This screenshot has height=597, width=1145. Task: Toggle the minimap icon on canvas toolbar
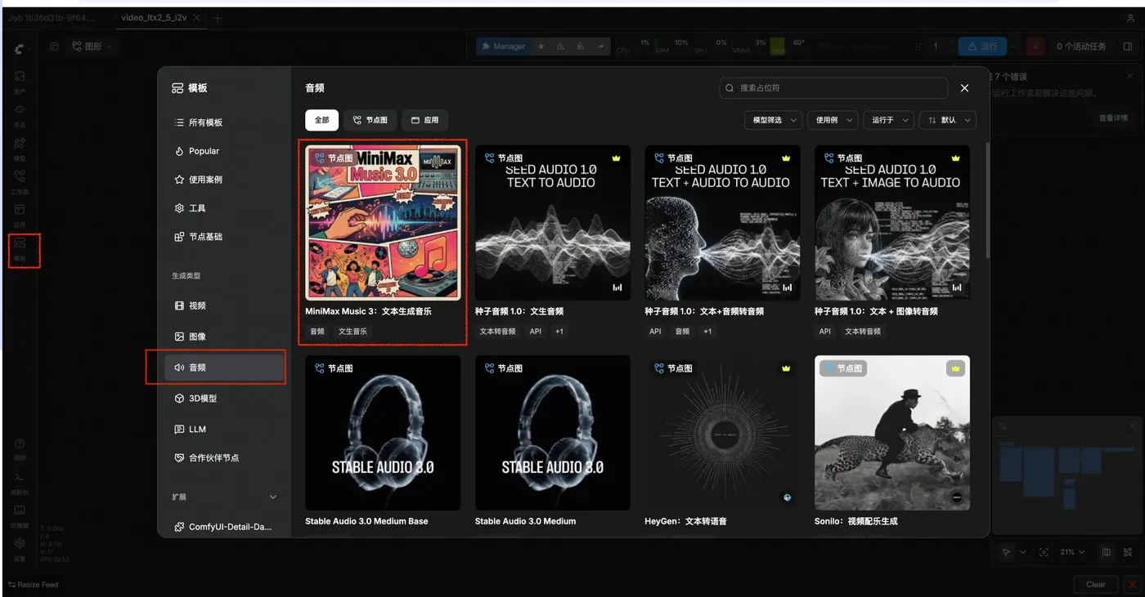point(1107,552)
